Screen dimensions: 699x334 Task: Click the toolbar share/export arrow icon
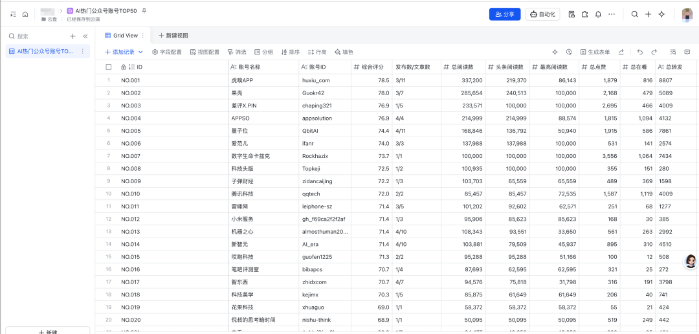(x=621, y=52)
